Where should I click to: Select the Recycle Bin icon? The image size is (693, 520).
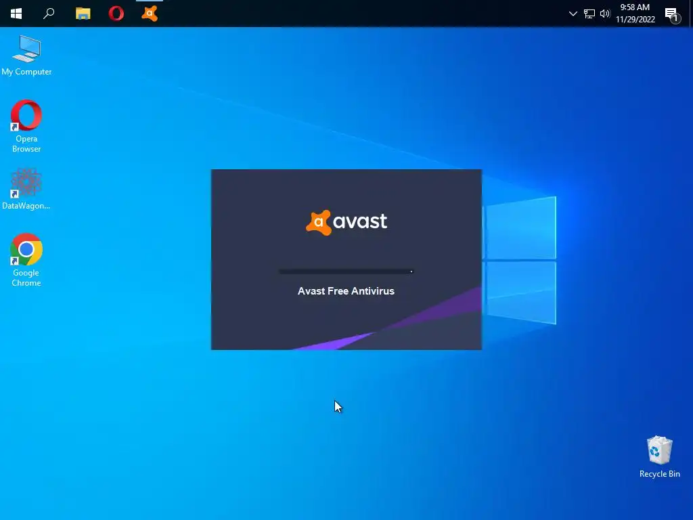(x=659, y=457)
